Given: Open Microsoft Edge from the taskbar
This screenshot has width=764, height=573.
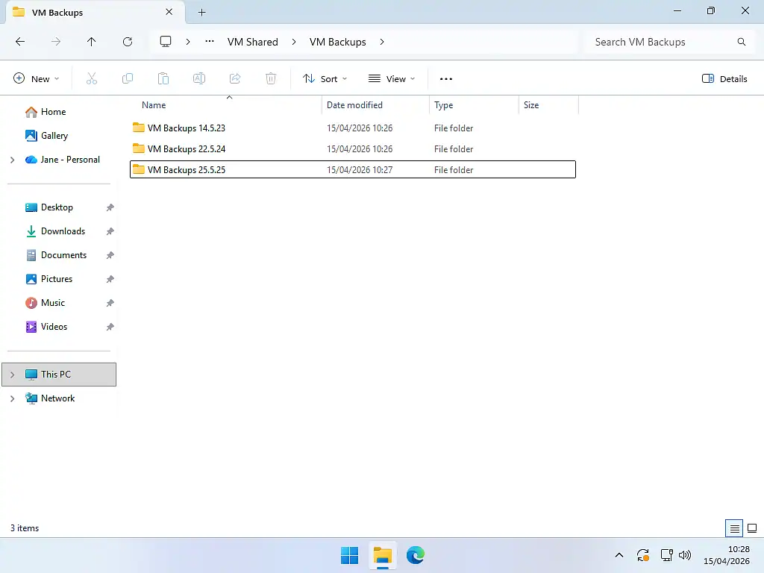Looking at the screenshot, I should pyautogui.click(x=416, y=555).
